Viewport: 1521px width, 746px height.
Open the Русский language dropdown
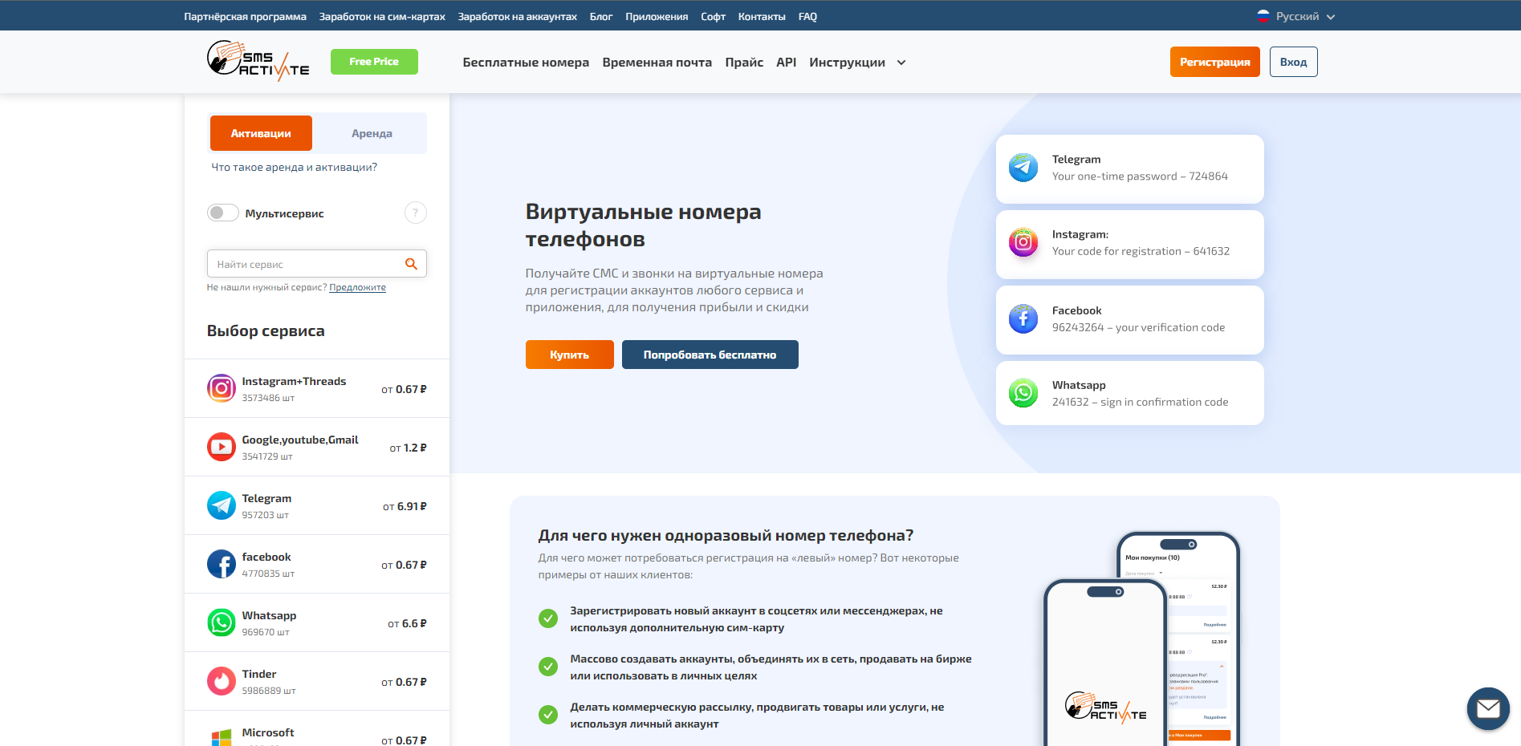(x=1296, y=16)
